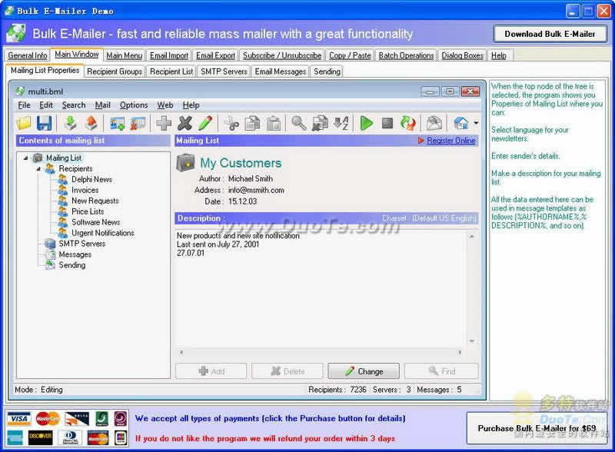Image resolution: width=615 pixels, height=452 pixels.
Task: Open Batch Operations tab
Action: (x=407, y=55)
